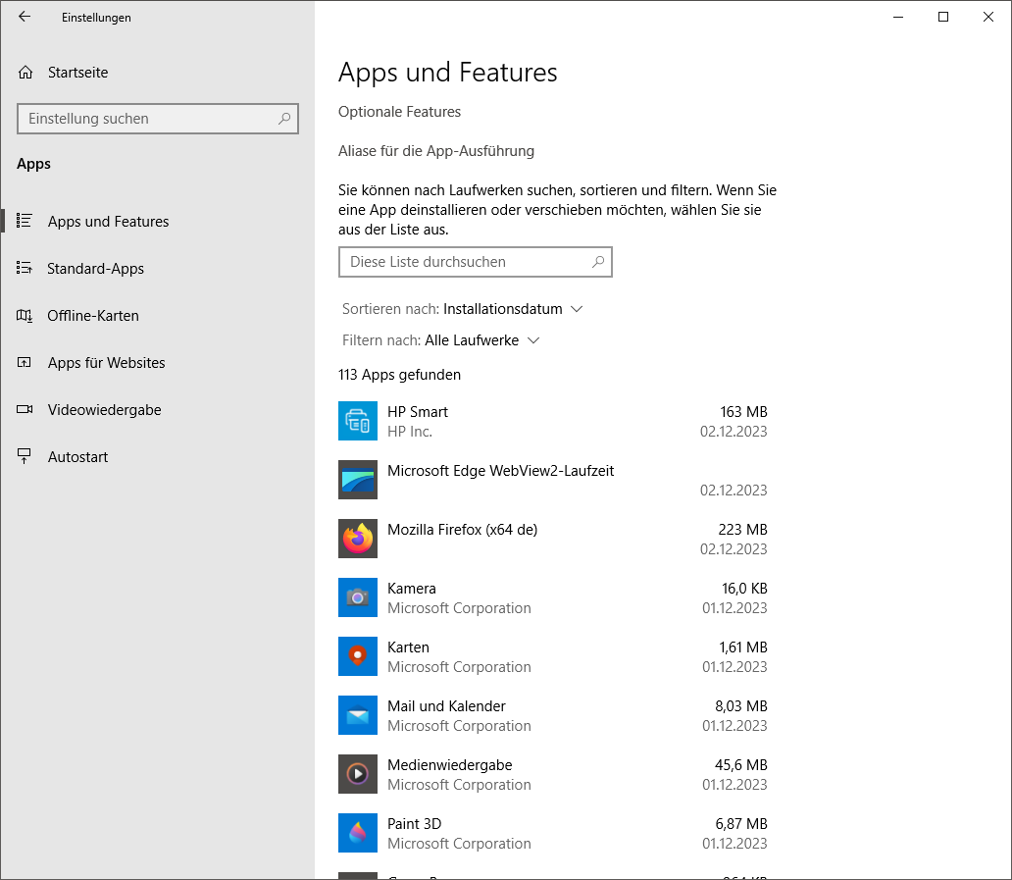The width and height of the screenshot is (1012, 880).
Task: Go to Startseite
Action: pos(77,73)
